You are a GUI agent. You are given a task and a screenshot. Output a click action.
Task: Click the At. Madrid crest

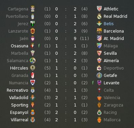(x=99, y=38)
